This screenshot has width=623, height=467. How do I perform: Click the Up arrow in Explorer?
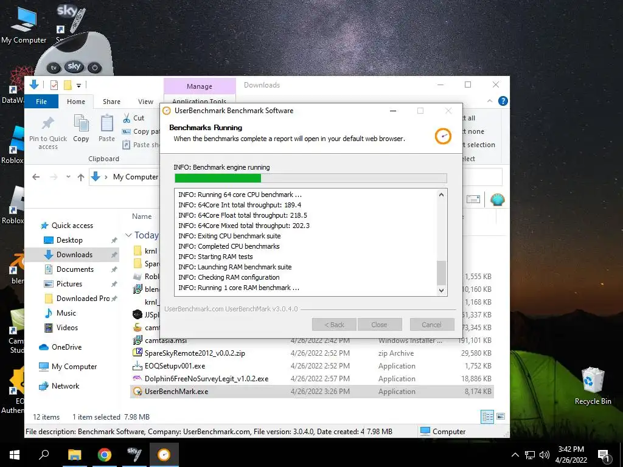pyautogui.click(x=81, y=177)
